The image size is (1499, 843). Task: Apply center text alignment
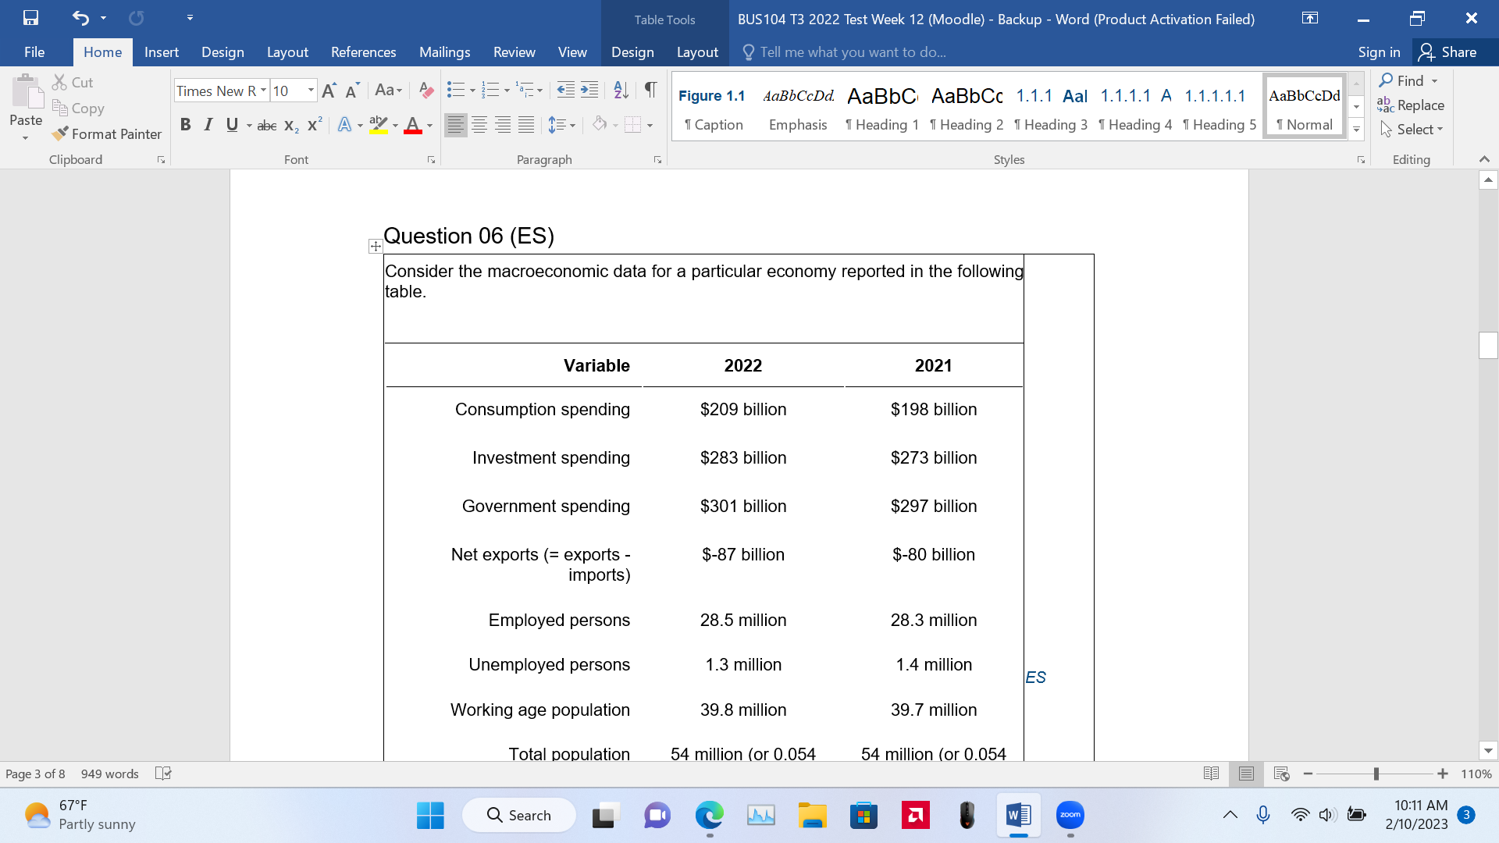(x=479, y=124)
